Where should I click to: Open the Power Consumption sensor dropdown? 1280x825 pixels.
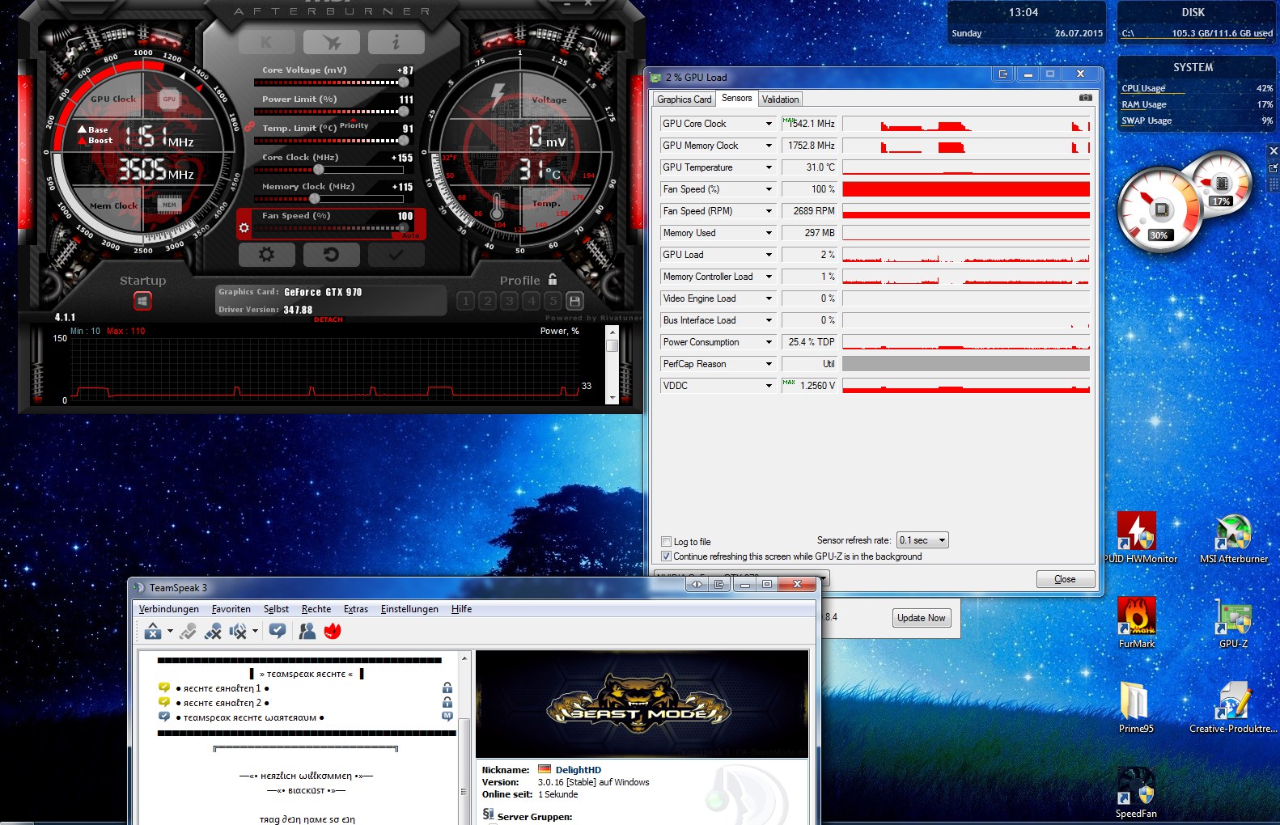click(769, 342)
